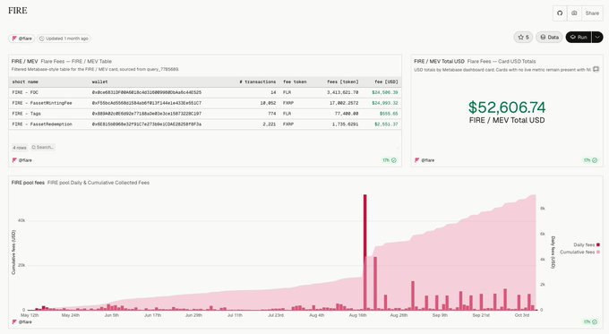Click the May 12th x-axis label
Image resolution: width=609 pixels, height=334 pixels.
(30, 315)
